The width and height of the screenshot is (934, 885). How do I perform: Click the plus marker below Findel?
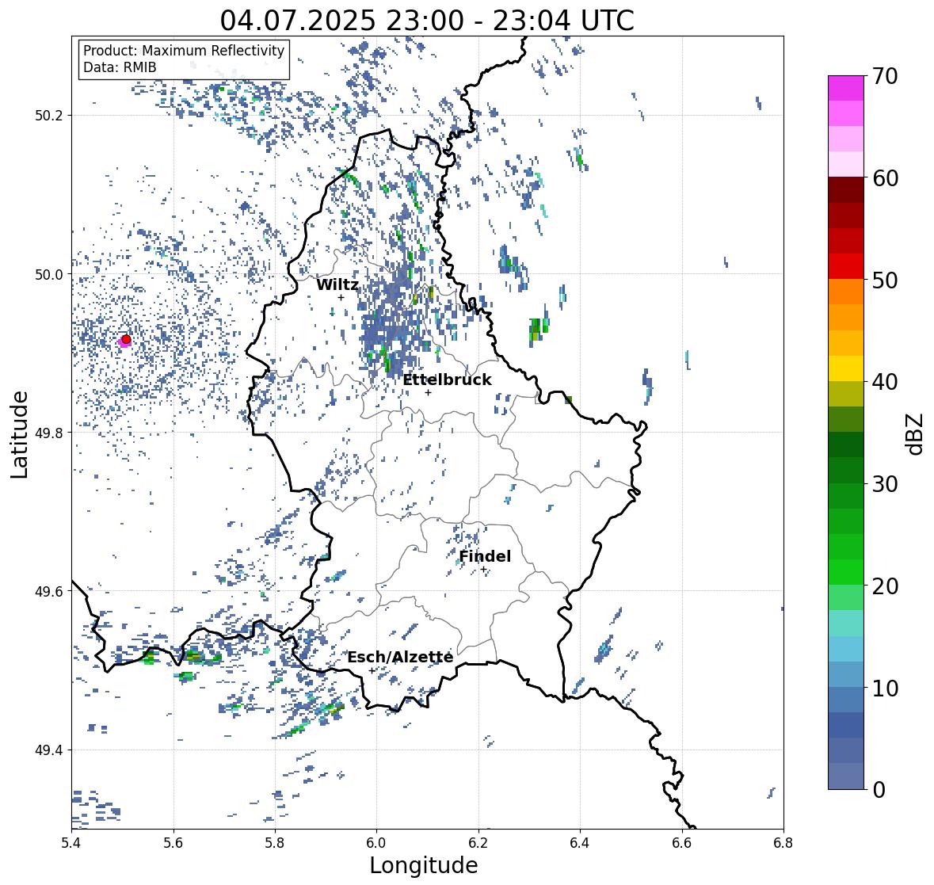pyautogui.click(x=484, y=570)
